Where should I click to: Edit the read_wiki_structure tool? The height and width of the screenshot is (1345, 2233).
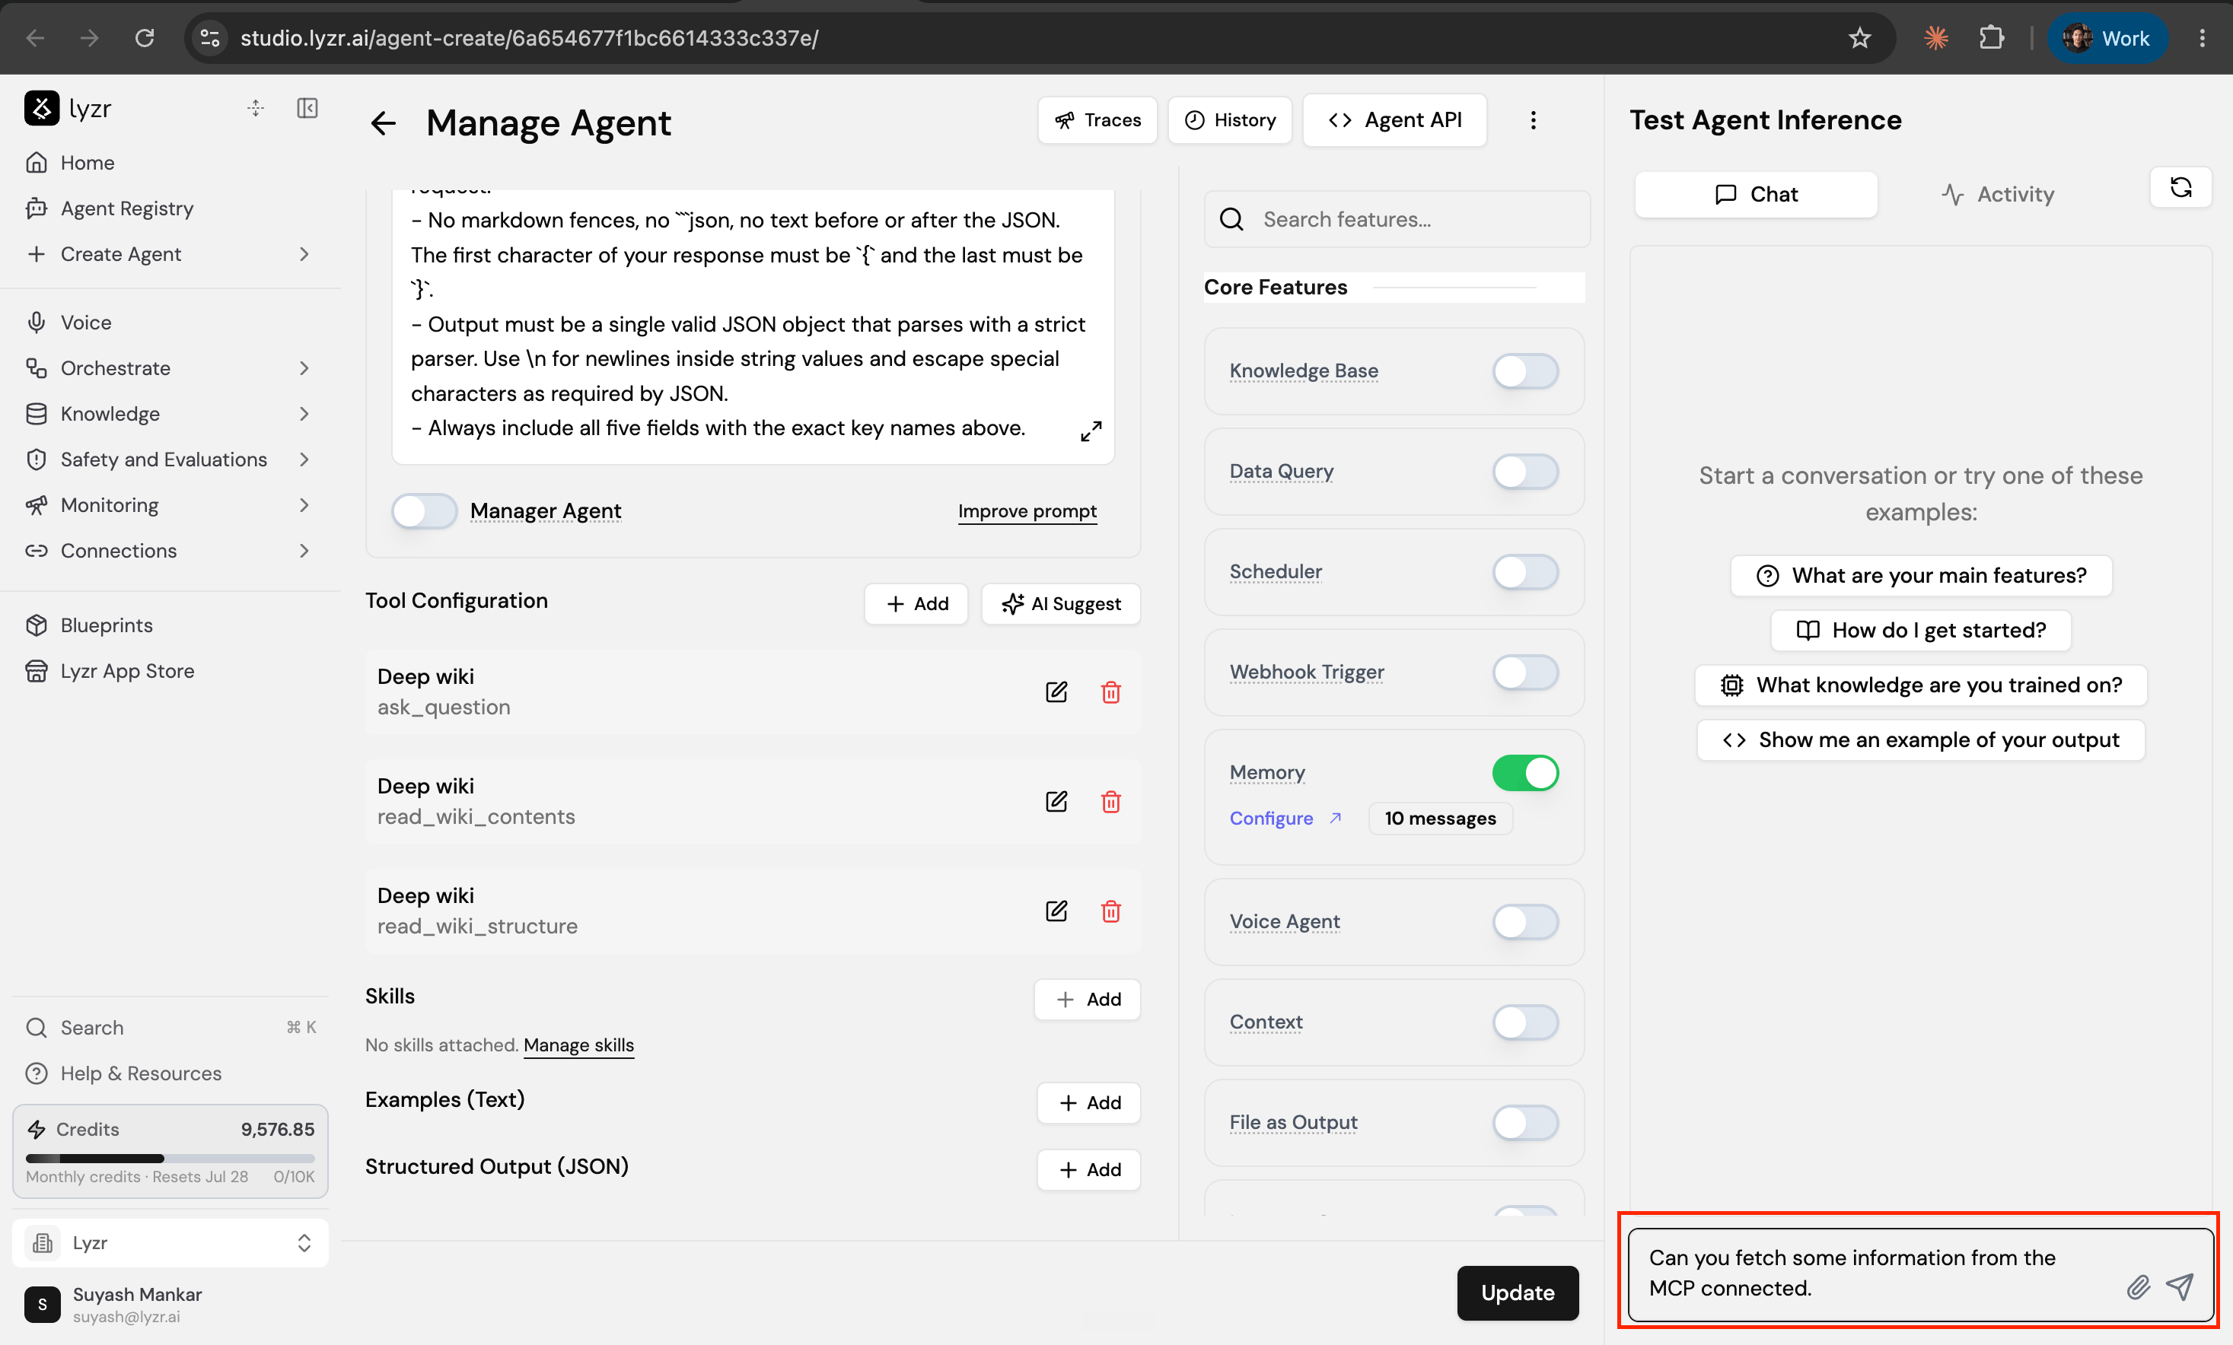(x=1056, y=911)
